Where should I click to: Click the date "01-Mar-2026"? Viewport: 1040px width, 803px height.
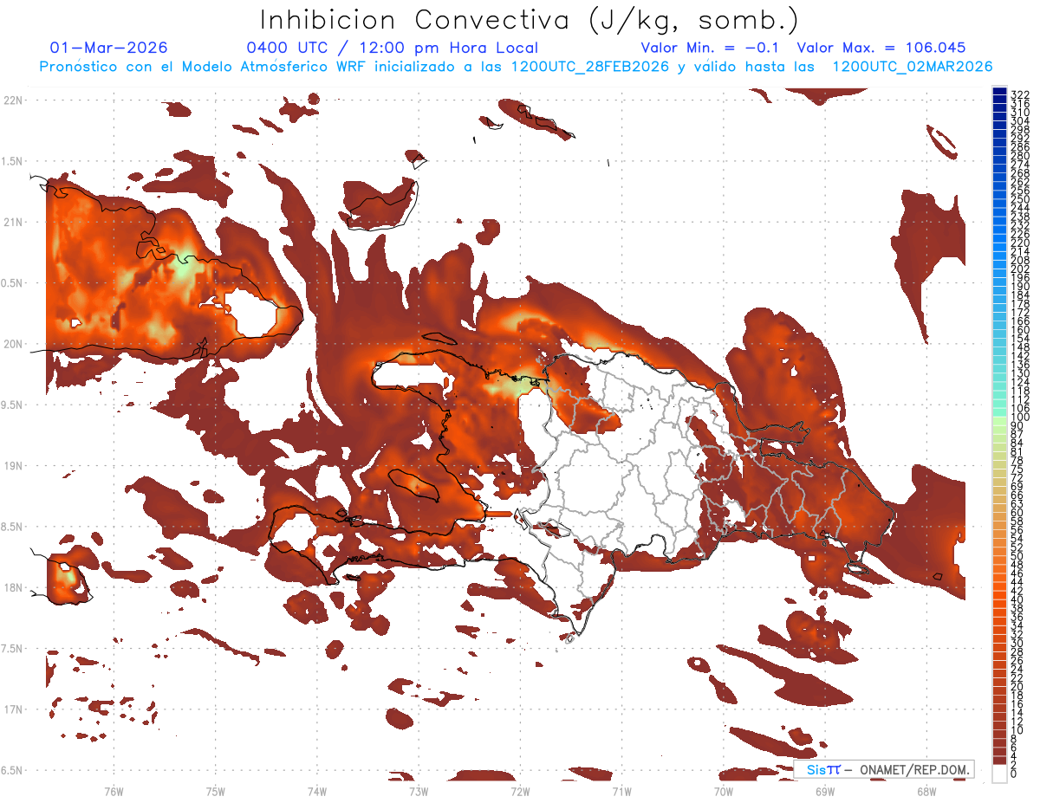coord(109,48)
